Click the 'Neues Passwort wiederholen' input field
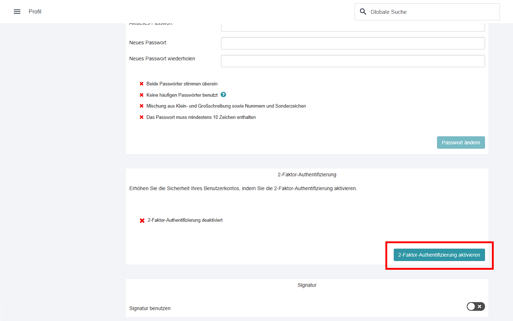The image size is (513, 321). click(x=353, y=61)
